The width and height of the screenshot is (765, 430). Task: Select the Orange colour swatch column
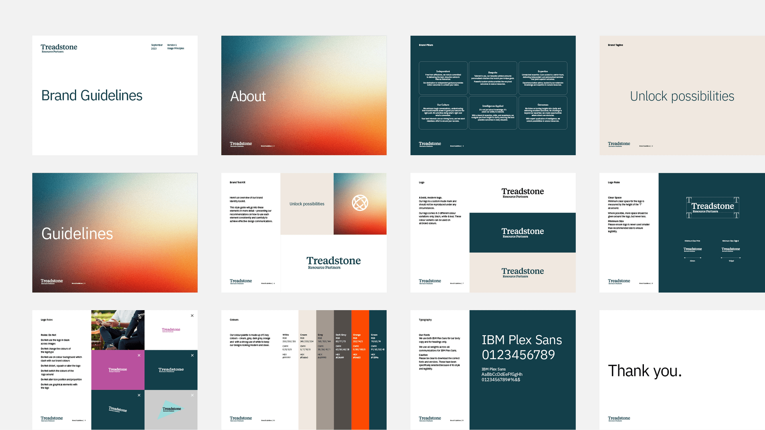click(x=360, y=370)
